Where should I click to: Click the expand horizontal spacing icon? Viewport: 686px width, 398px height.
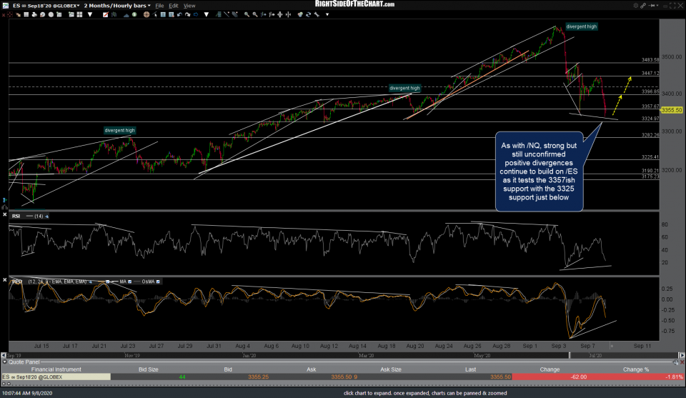280,14
